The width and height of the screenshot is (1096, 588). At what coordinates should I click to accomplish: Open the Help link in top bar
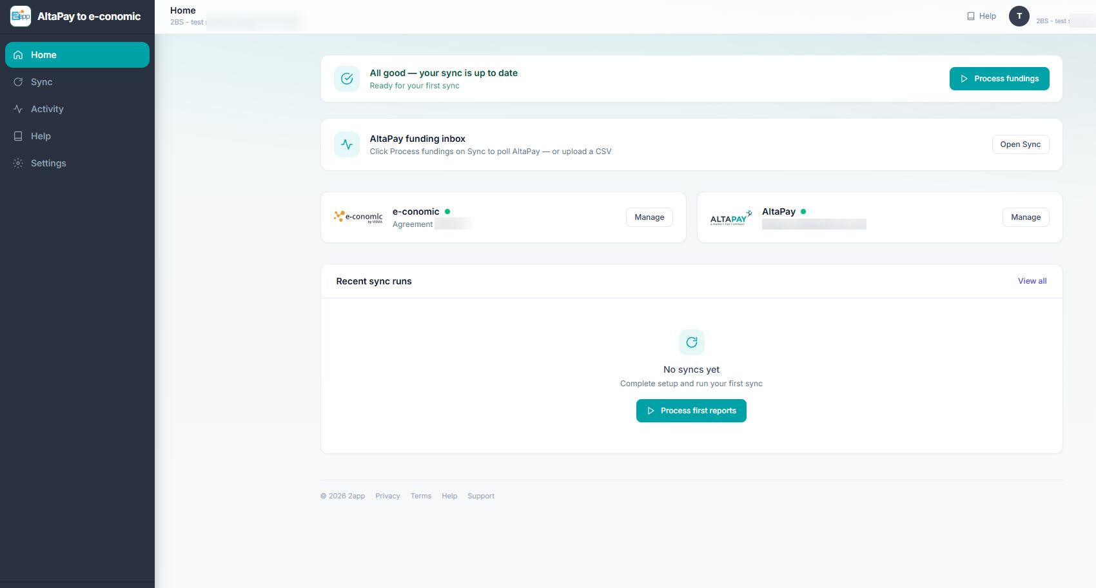point(981,16)
